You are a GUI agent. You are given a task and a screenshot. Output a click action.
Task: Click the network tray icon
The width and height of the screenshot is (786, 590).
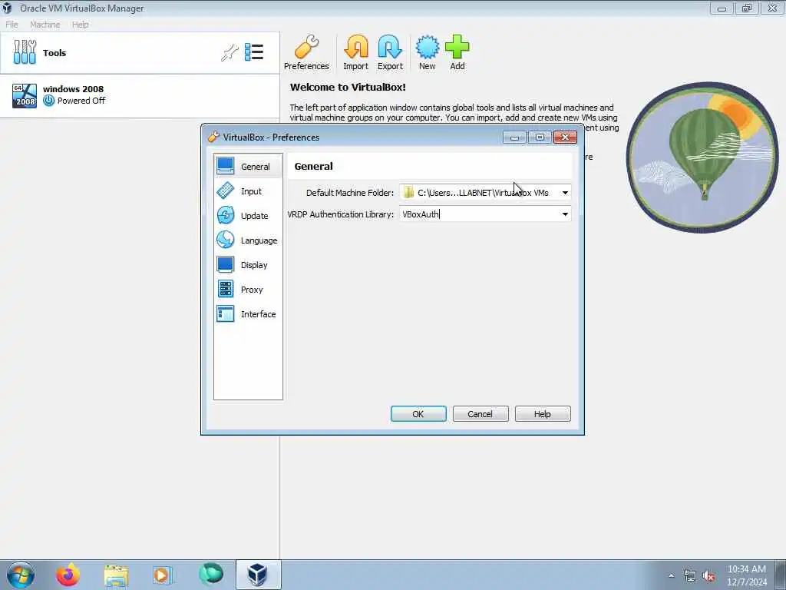point(690,576)
